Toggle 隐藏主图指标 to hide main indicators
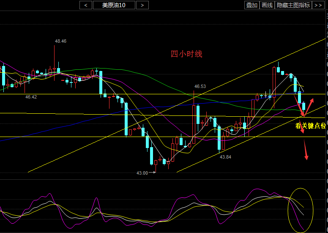Viewport: 328px width, 233px height. click(x=293, y=5)
